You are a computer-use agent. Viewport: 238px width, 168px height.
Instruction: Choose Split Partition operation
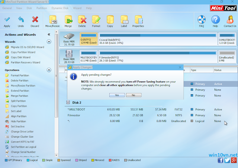pyautogui.click(x=18, y=101)
